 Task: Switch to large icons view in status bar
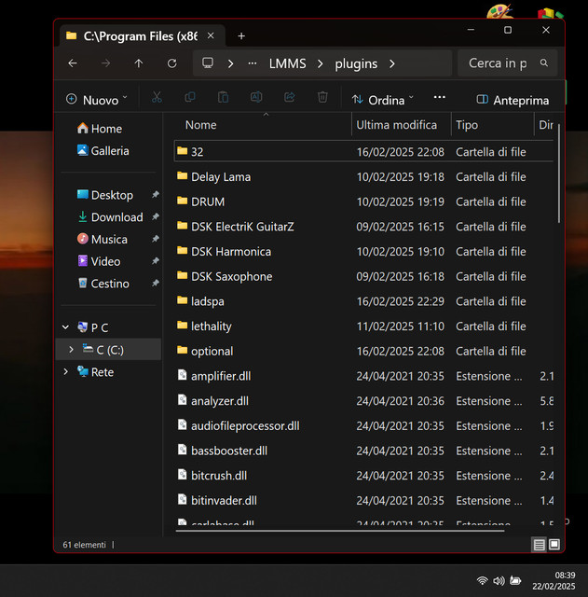(554, 545)
